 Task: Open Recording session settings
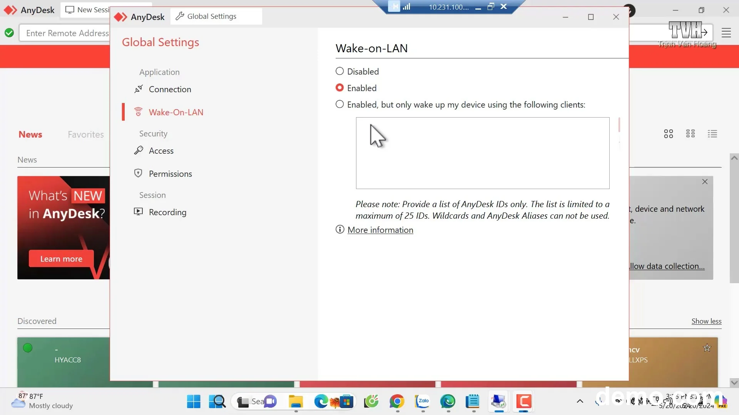pos(160,212)
